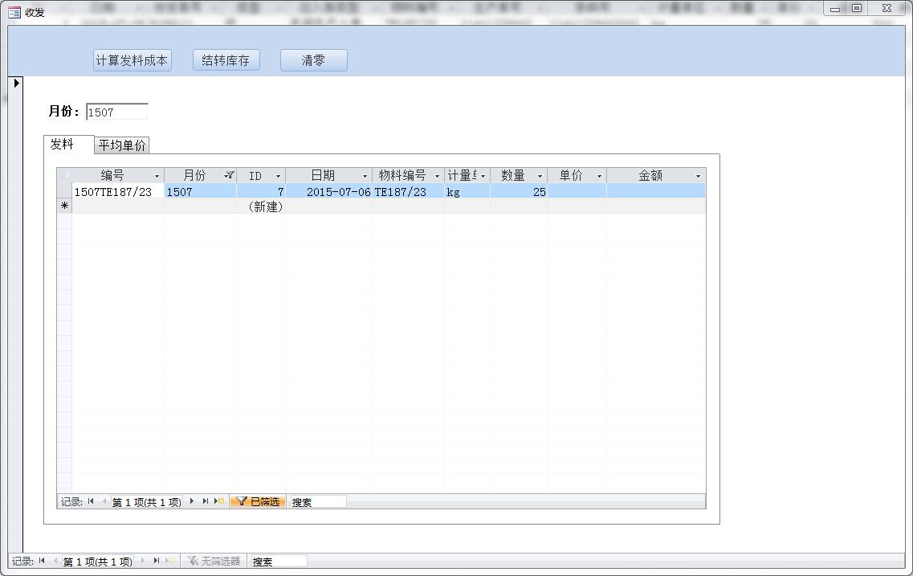Click the 月份 input field
The height and width of the screenshot is (576, 913).
[116, 112]
